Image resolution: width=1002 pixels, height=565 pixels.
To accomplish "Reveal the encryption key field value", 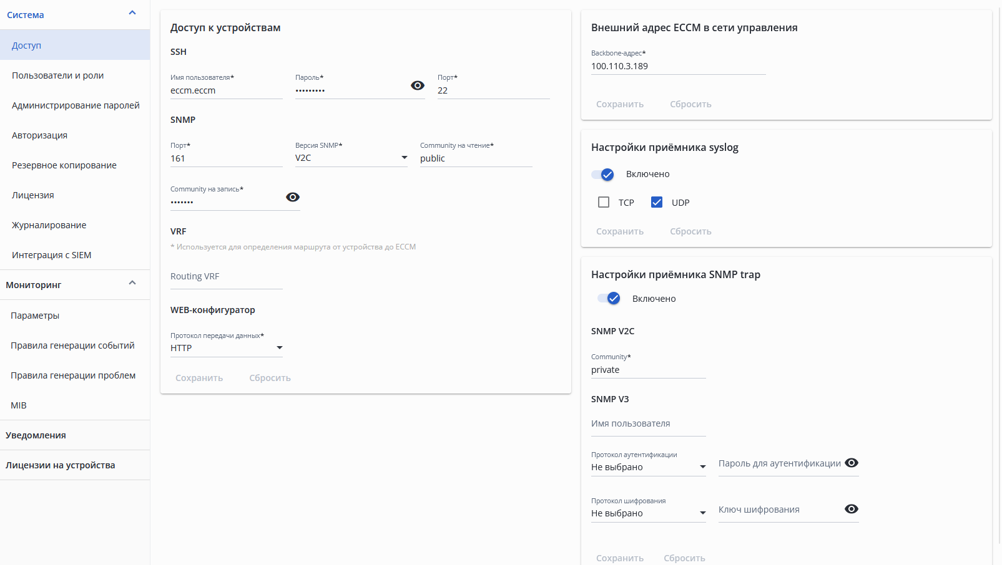I will tap(852, 509).
